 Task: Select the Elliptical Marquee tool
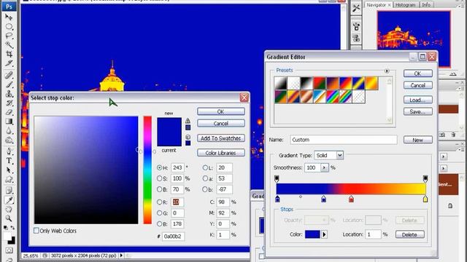pyautogui.click(x=9, y=26)
